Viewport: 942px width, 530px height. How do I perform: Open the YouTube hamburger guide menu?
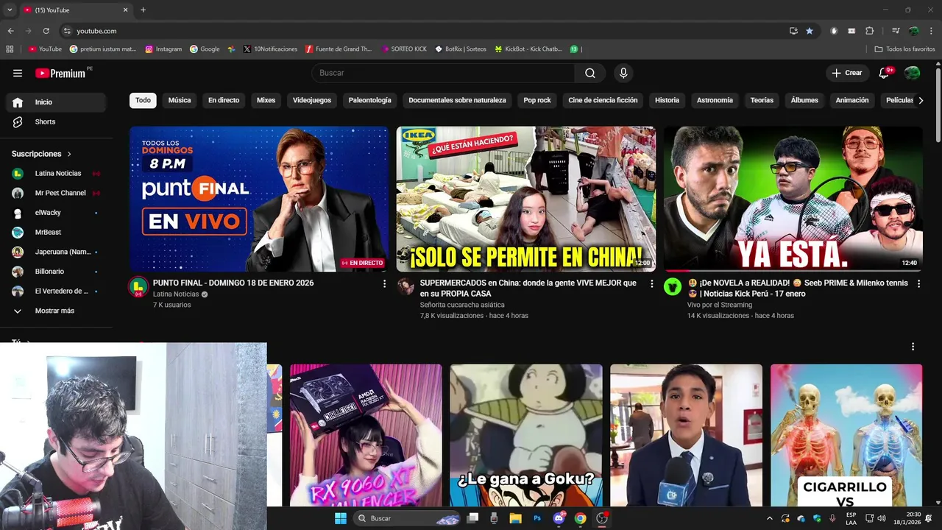click(x=18, y=73)
